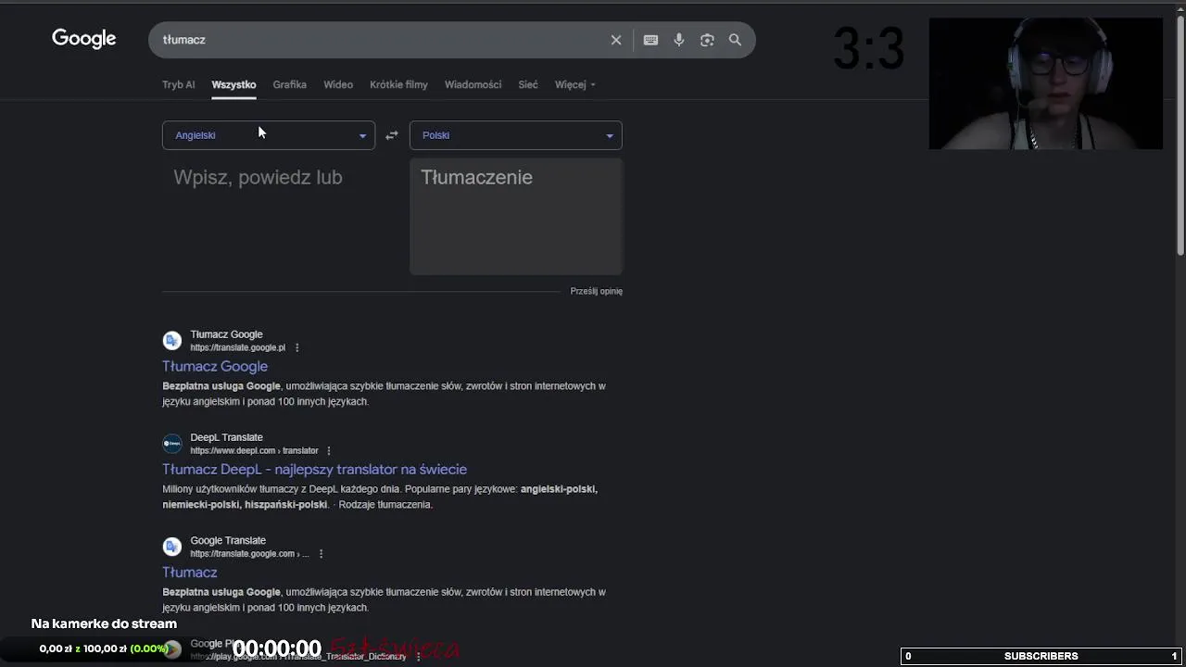The width and height of the screenshot is (1186, 667).
Task: Start voice search with the microphone icon
Action: pos(679,40)
